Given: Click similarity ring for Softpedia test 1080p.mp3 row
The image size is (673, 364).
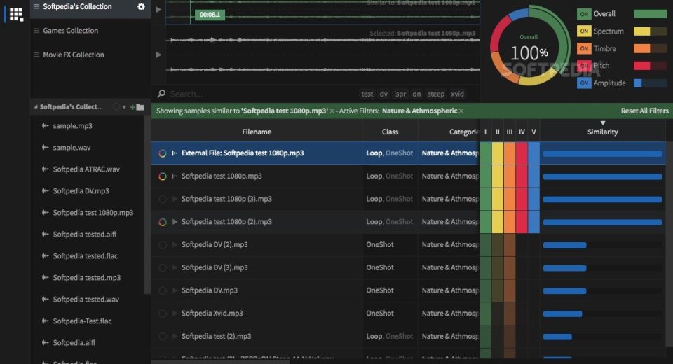Looking at the screenshot, I should click(x=162, y=176).
